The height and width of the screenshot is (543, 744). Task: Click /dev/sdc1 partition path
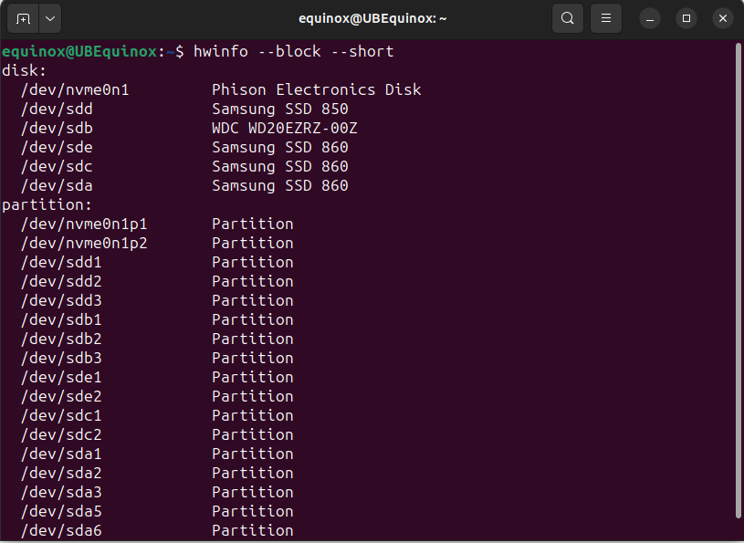tap(61, 415)
